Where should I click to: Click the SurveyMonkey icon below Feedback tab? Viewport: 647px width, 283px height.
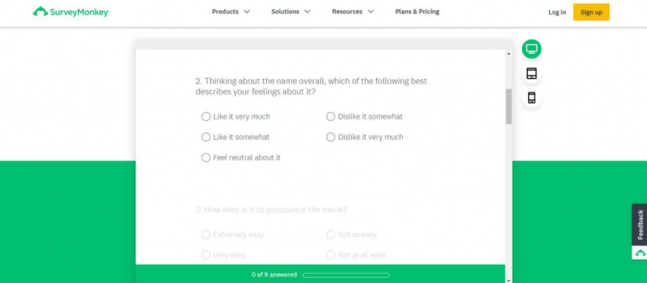point(640,253)
